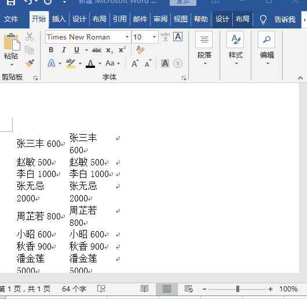
Task: Click table cell 赵敏 500 in first column
Action: 36,163
